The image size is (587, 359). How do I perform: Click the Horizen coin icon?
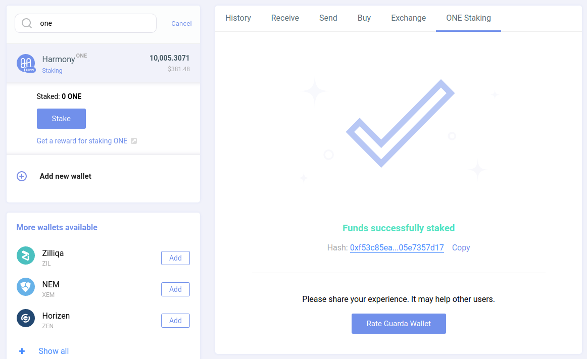26,318
